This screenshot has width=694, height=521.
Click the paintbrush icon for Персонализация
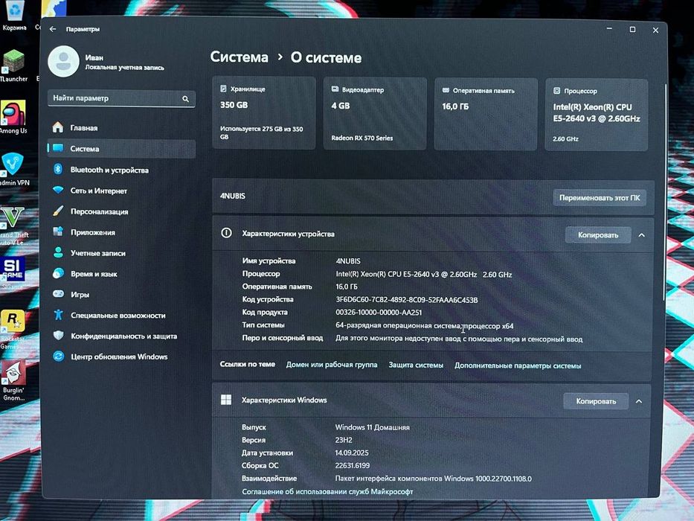[x=58, y=211]
